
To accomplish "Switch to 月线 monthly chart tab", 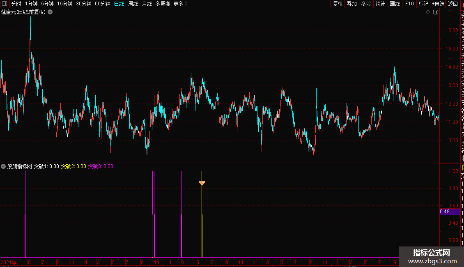I will pos(147,4).
